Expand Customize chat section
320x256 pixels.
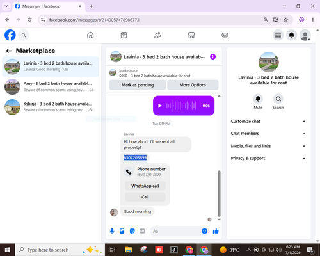click(268, 121)
